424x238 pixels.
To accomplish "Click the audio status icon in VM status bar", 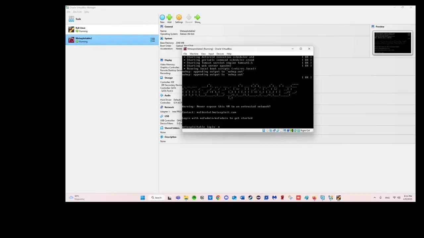I will pos(271,131).
